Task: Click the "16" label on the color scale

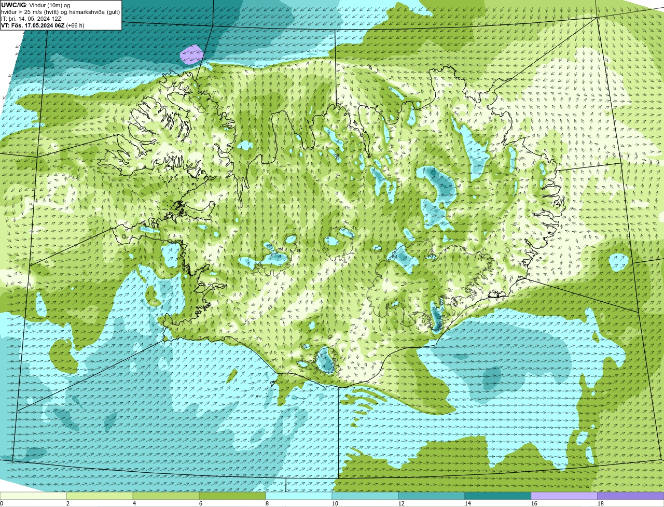Action: [534, 503]
